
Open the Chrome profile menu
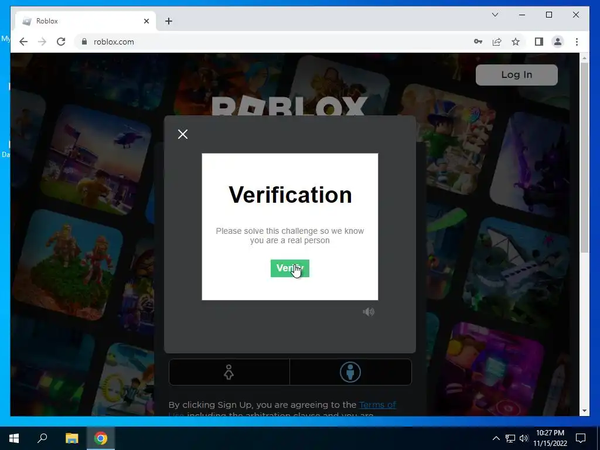pyautogui.click(x=558, y=42)
